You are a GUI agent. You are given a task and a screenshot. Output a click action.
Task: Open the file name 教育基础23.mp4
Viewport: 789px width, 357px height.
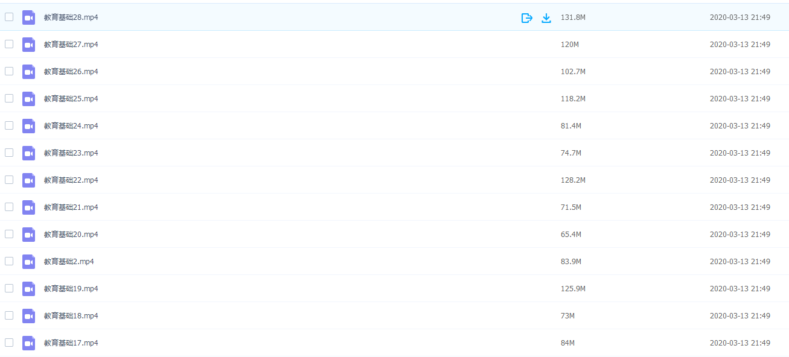click(71, 153)
